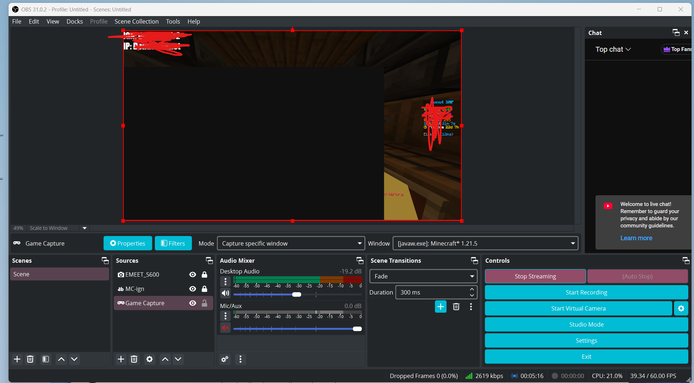Open the Scene Collection menu
694x383 pixels.
tap(137, 21)
